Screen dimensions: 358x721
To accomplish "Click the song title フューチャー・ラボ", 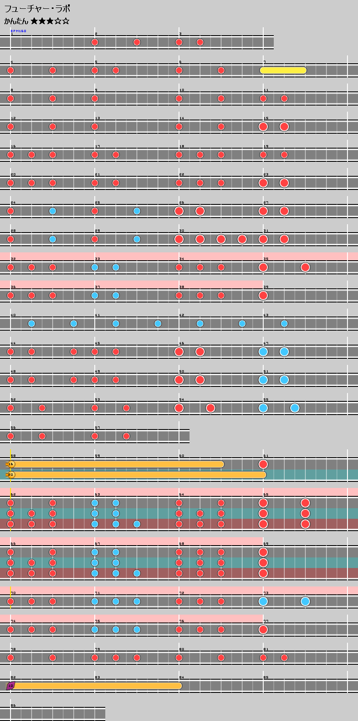I will pos(37,9).
